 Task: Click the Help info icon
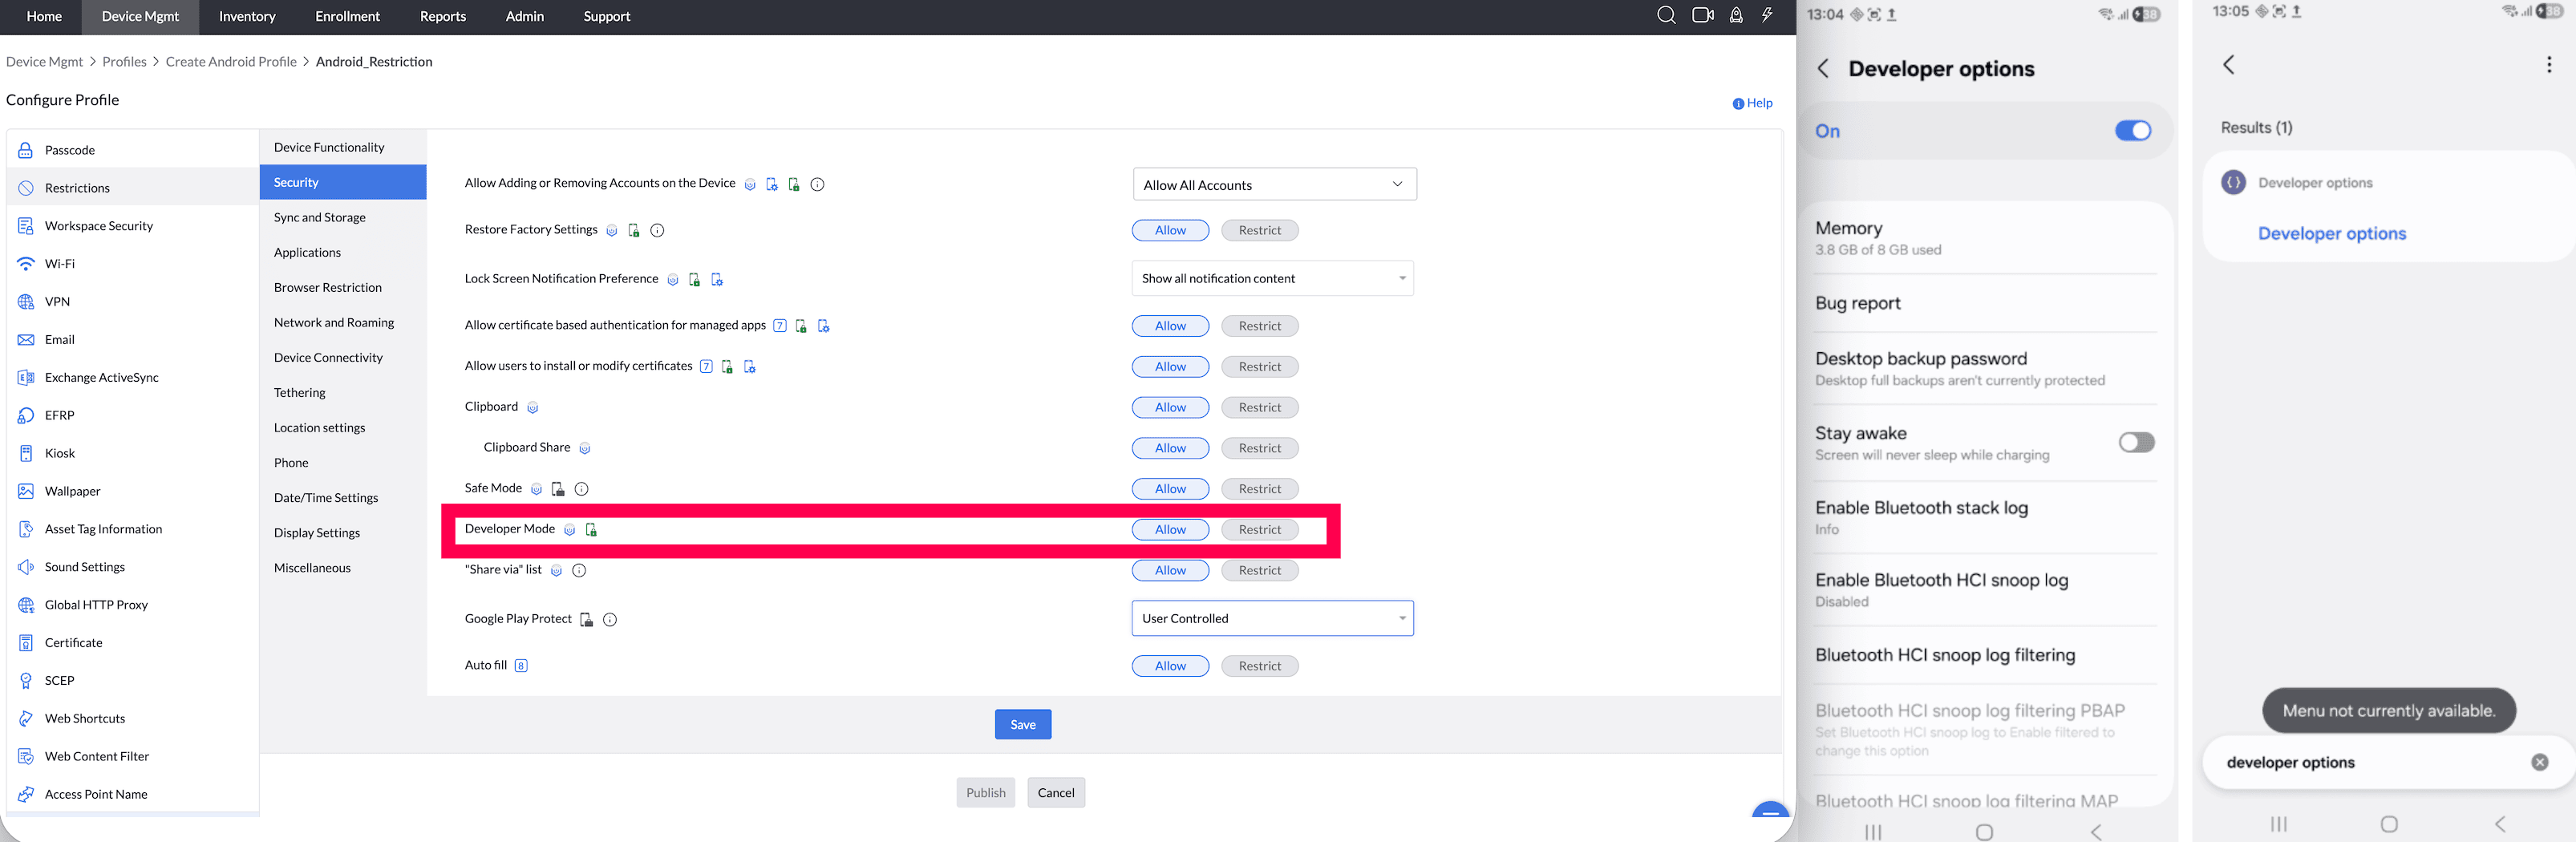1738,104
